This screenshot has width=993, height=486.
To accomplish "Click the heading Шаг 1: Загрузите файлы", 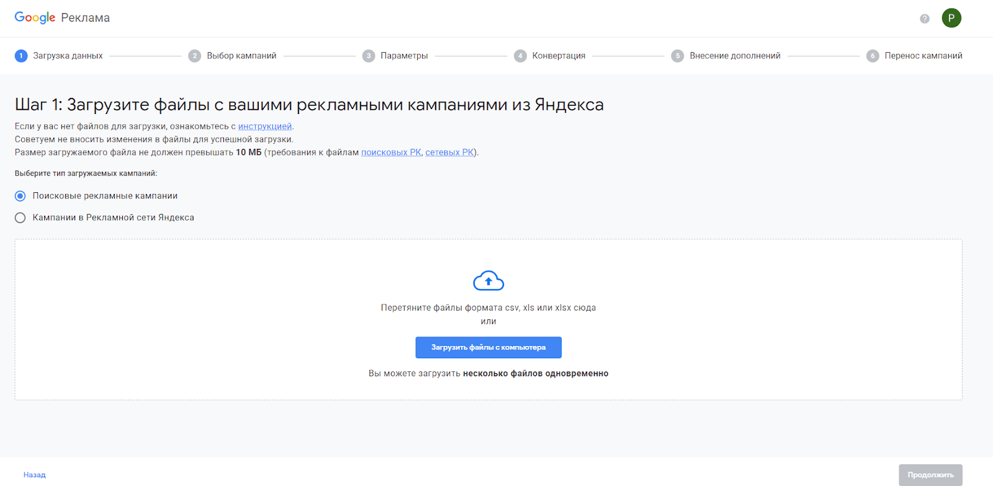I will click(x=309, y=104).
